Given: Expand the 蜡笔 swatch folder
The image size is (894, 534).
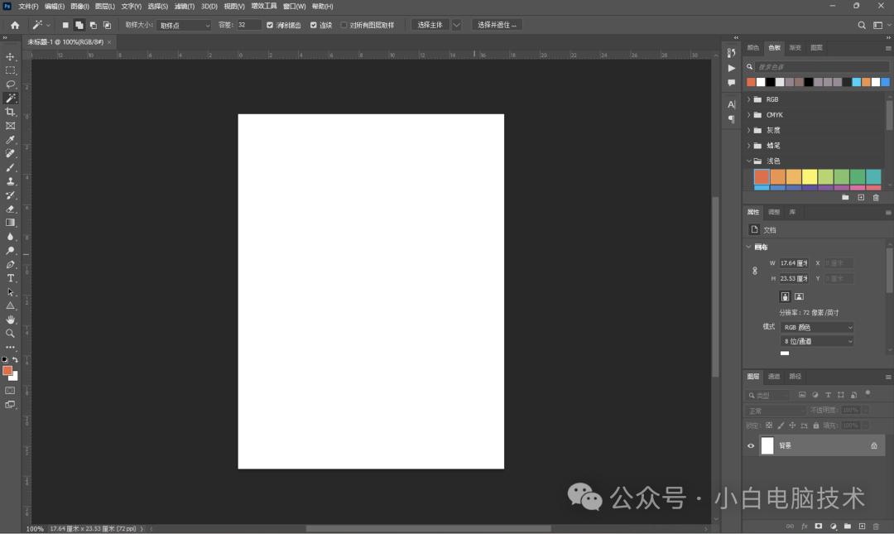Looking at the screenshot, I should coord(749,146).
